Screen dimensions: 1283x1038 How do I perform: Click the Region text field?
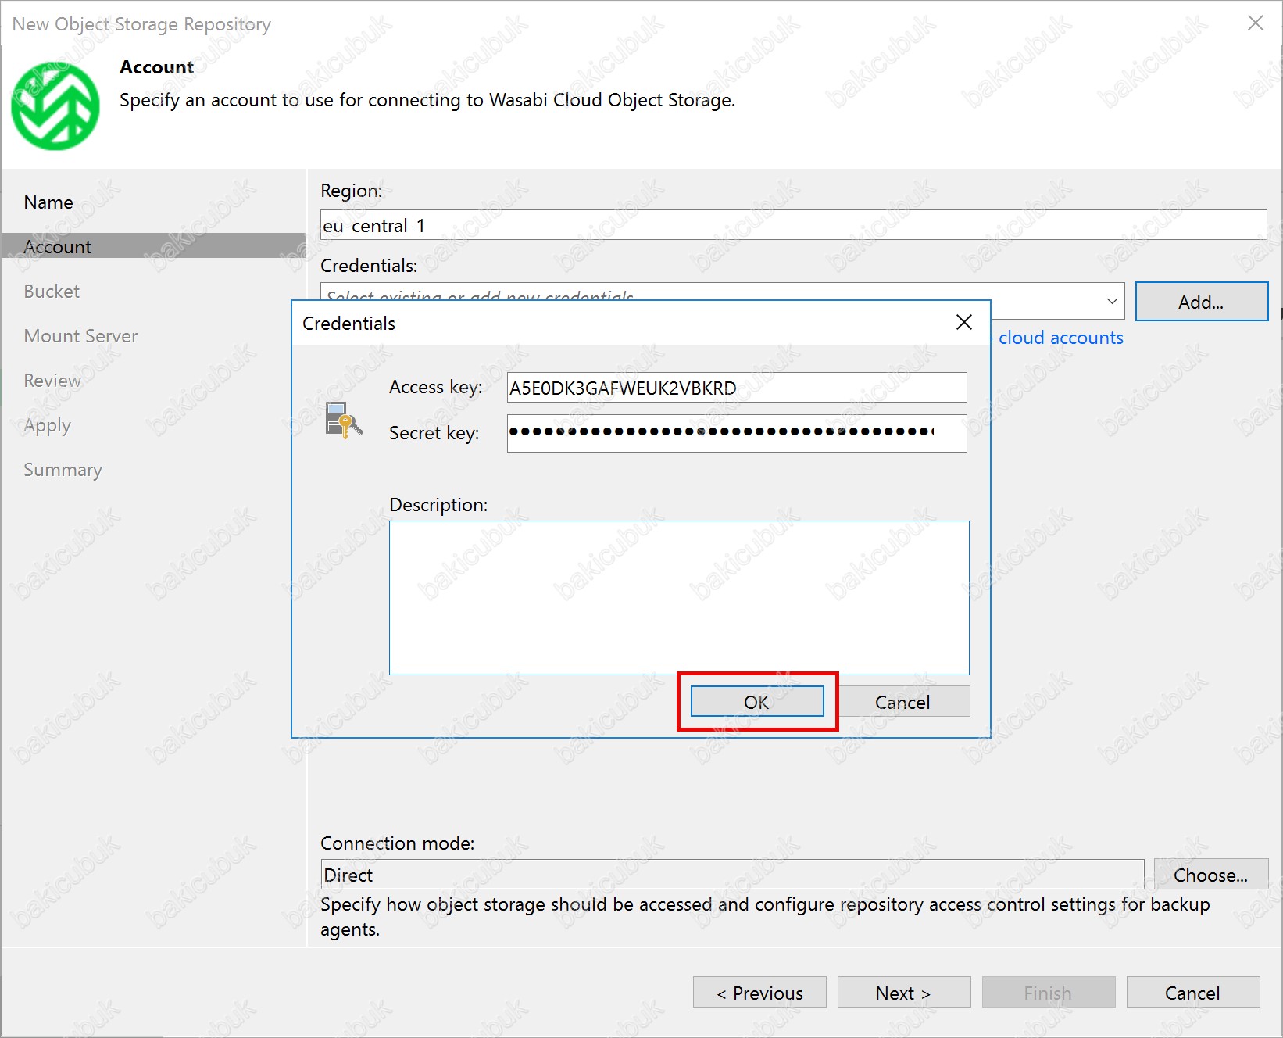pos(792,226)
